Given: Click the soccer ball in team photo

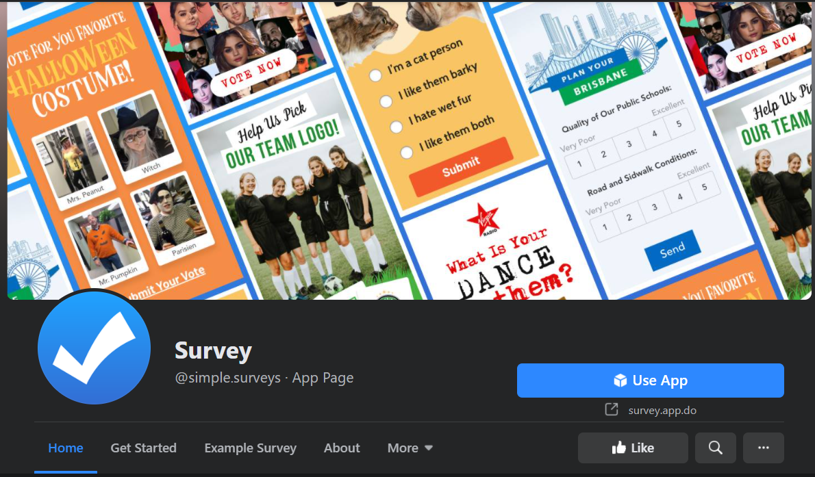Looking at the screenshot, I should click(333, 284).
